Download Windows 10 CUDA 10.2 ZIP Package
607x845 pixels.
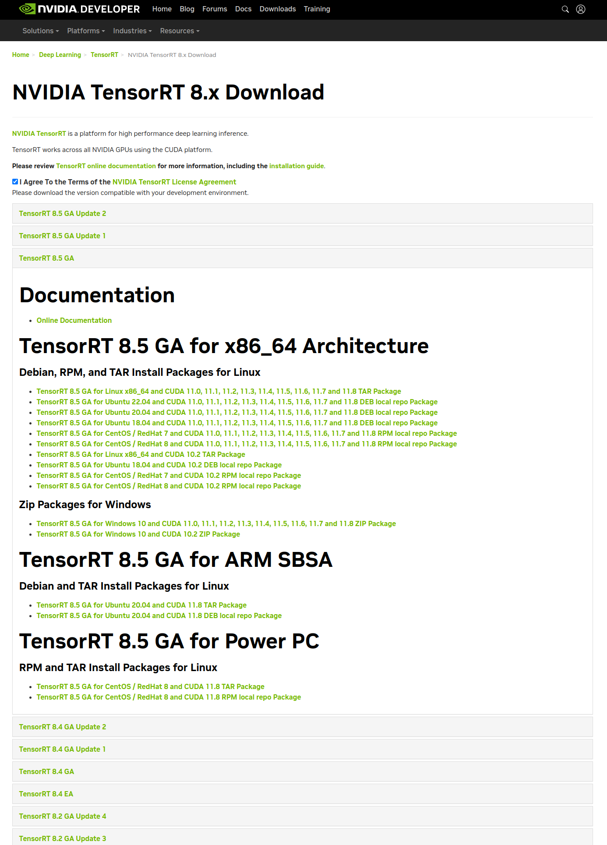pyautogui.click(x=138, y=534)
